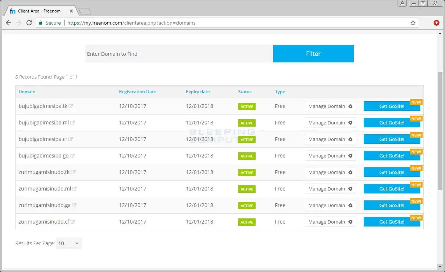Manage Domain for zurimugamisinudo.ml
Image resolution: width=445 pixels, height=272 pixels.
[x=330, y=189]
